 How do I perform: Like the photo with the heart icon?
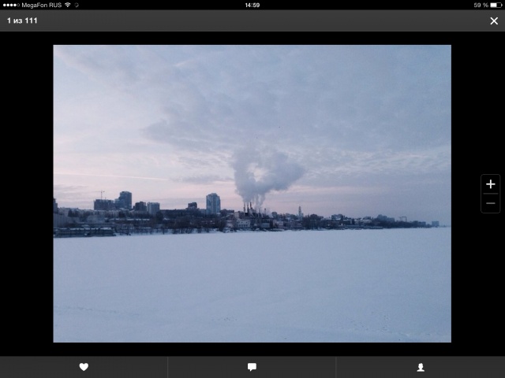pos(84,367)
